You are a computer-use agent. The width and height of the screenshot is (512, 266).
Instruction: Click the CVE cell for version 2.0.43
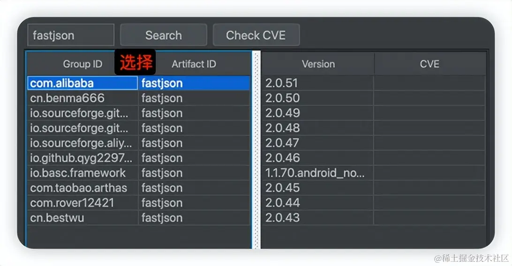click(x=429, y=218)
